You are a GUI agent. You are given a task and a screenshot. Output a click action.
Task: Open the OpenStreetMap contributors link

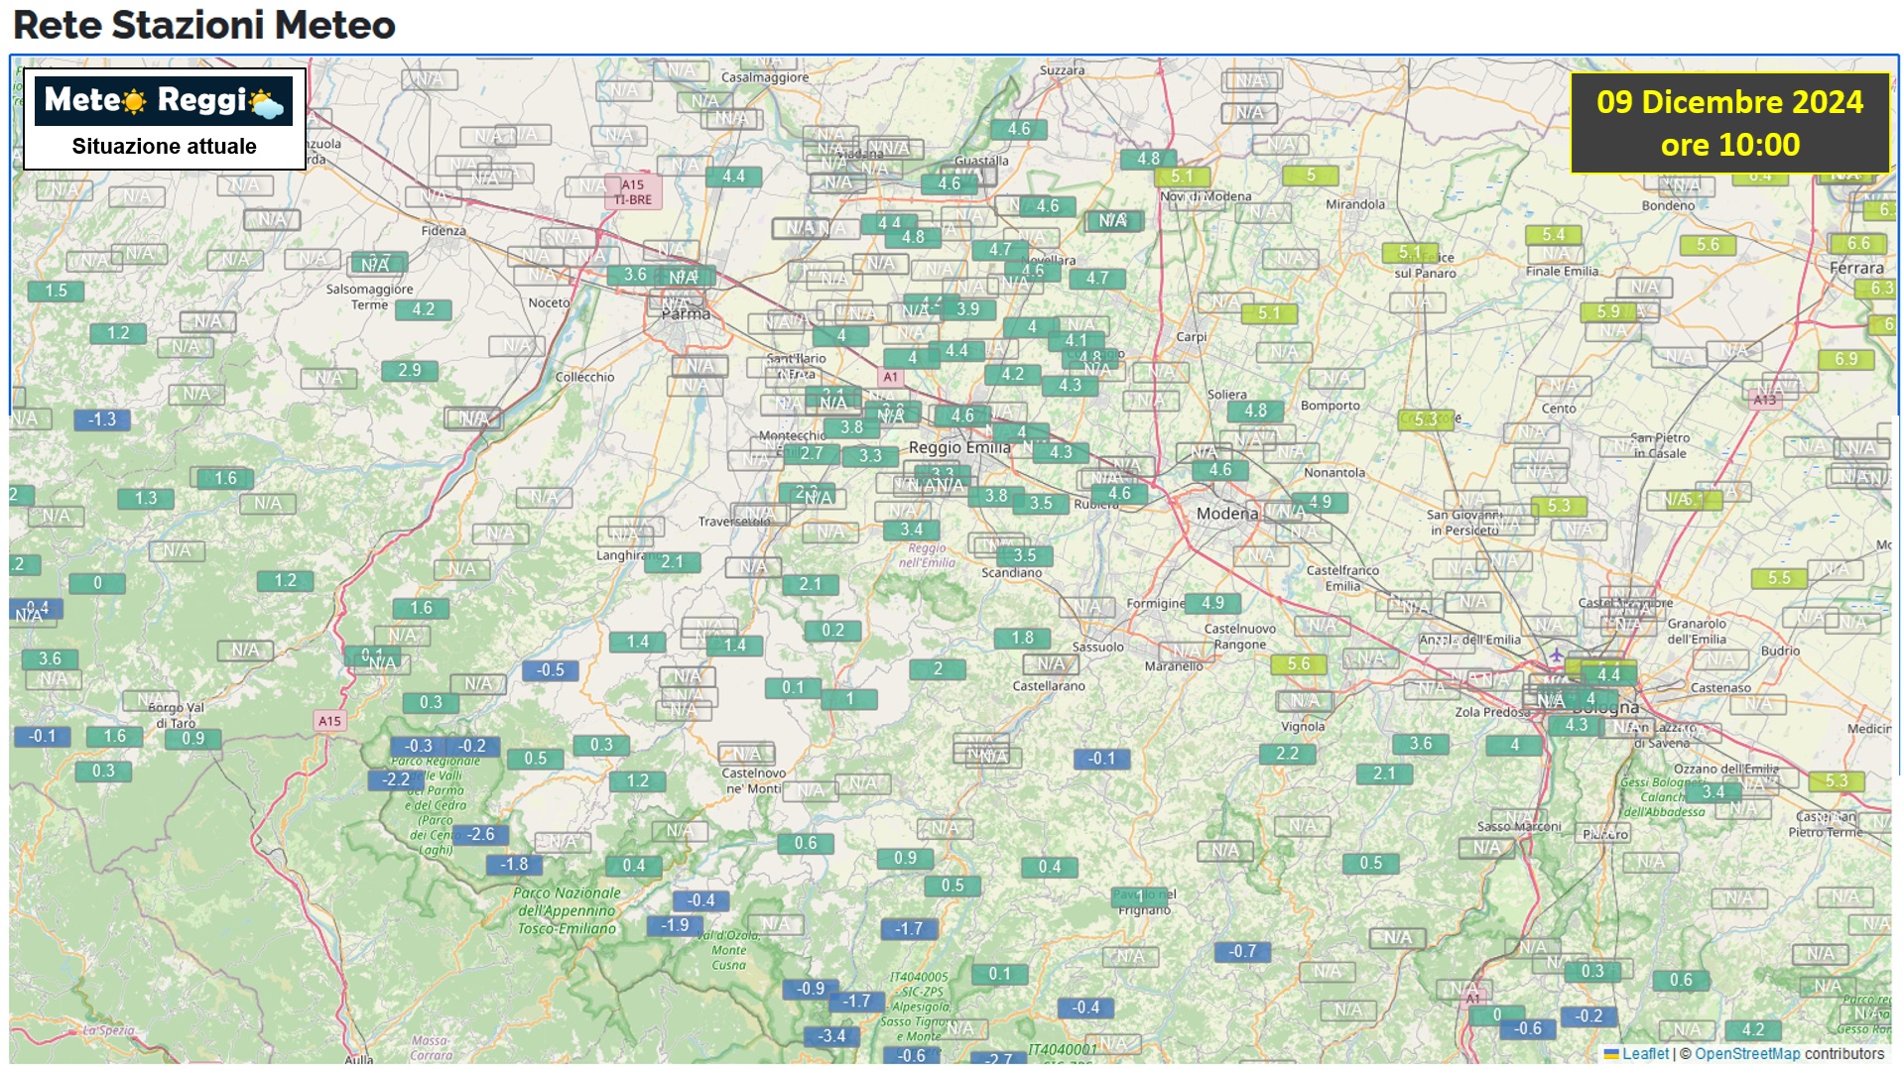coord(1746,1054)
